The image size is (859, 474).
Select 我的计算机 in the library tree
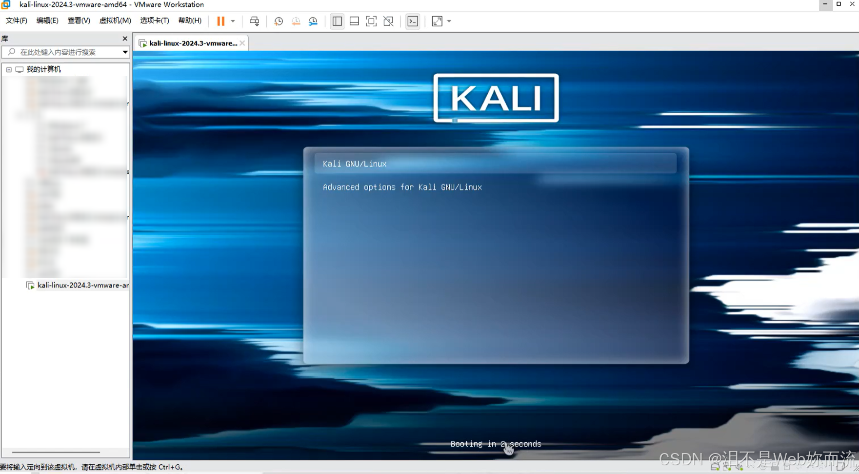pos(43,69)
